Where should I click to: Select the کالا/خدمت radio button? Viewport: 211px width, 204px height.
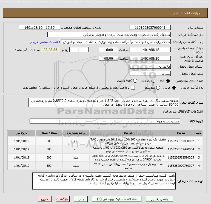(135, 81)
